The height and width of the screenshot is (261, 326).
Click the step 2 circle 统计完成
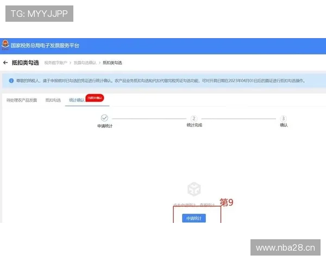tap(194, 119)
